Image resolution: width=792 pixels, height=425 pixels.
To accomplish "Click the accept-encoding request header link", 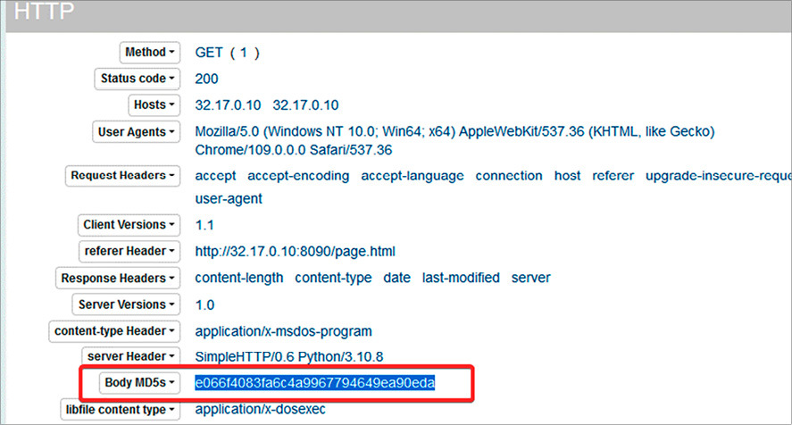I will tap(298, 176).
